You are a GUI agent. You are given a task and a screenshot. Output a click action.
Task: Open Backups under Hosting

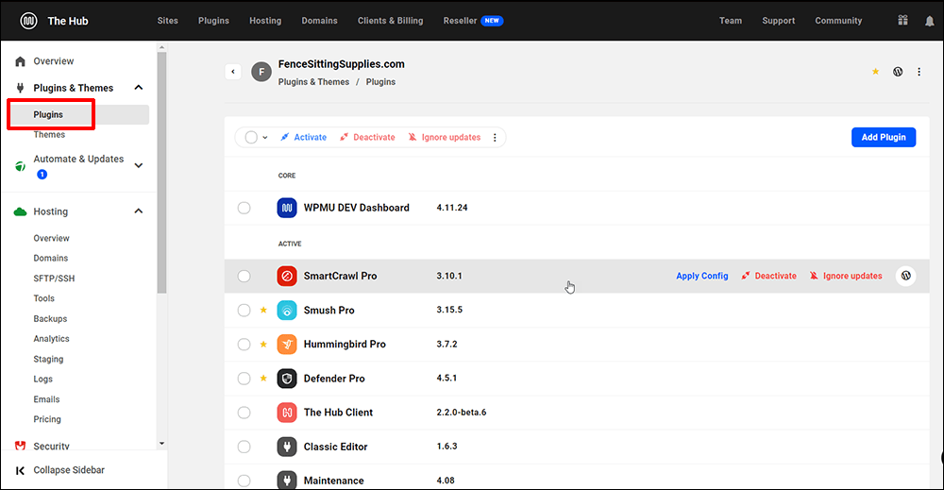point(50,319)
